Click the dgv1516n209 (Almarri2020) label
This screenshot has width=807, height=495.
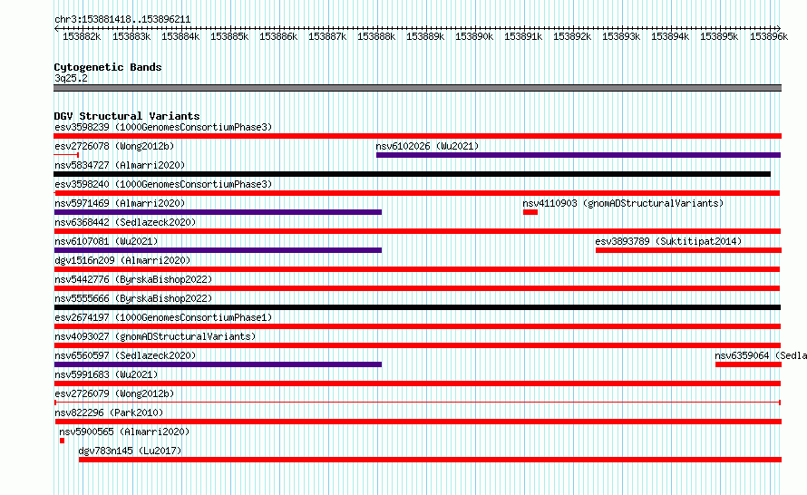pos(122,260)
